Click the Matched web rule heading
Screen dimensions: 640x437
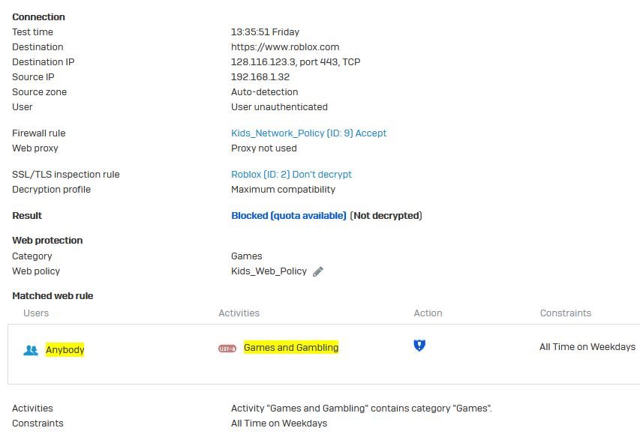point(53,296)
